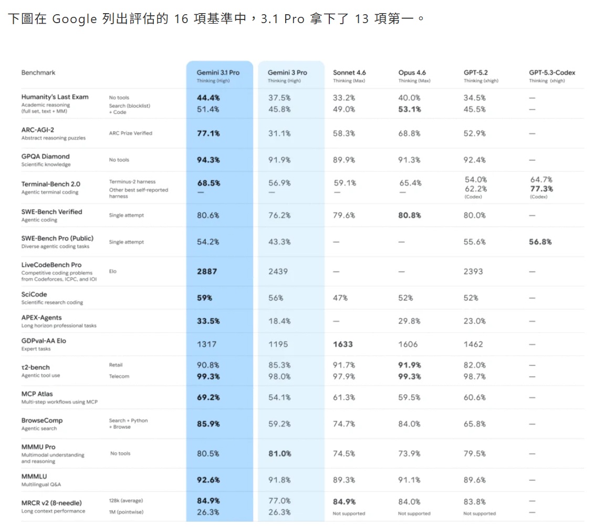Select the 'BrowseComp' row label
This screenshot has width=605, height=527.
click(x=41, y=420)
